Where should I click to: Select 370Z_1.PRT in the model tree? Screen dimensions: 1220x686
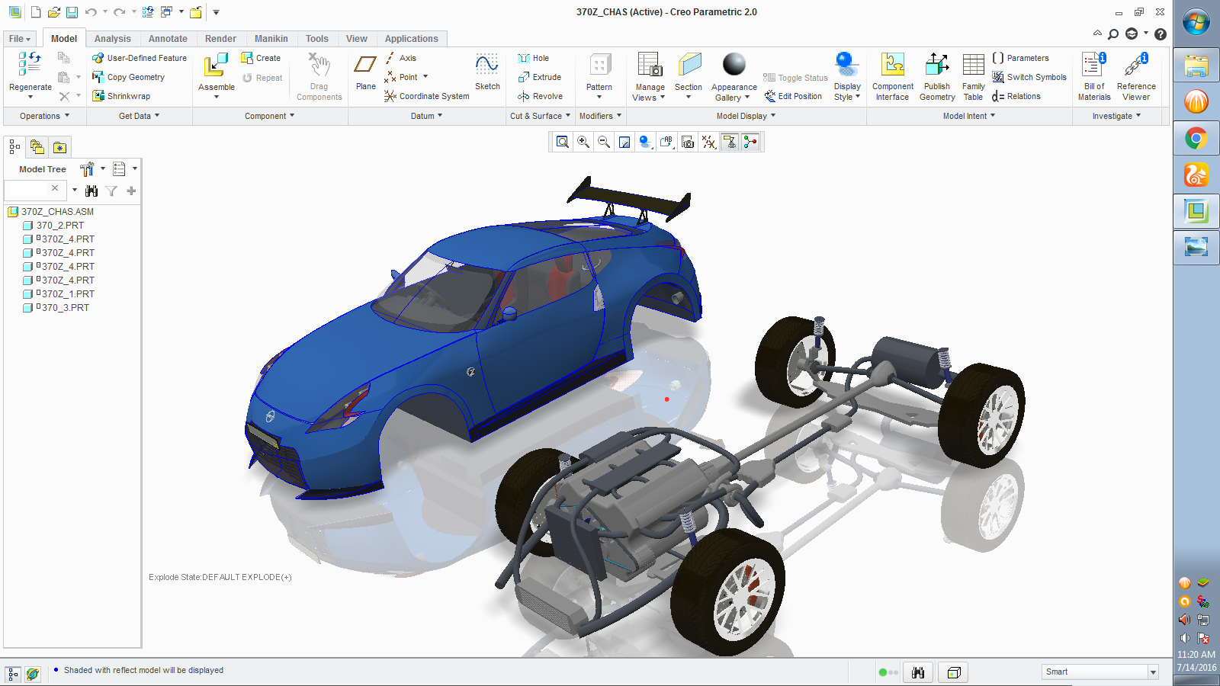click(x=59, y=294)
